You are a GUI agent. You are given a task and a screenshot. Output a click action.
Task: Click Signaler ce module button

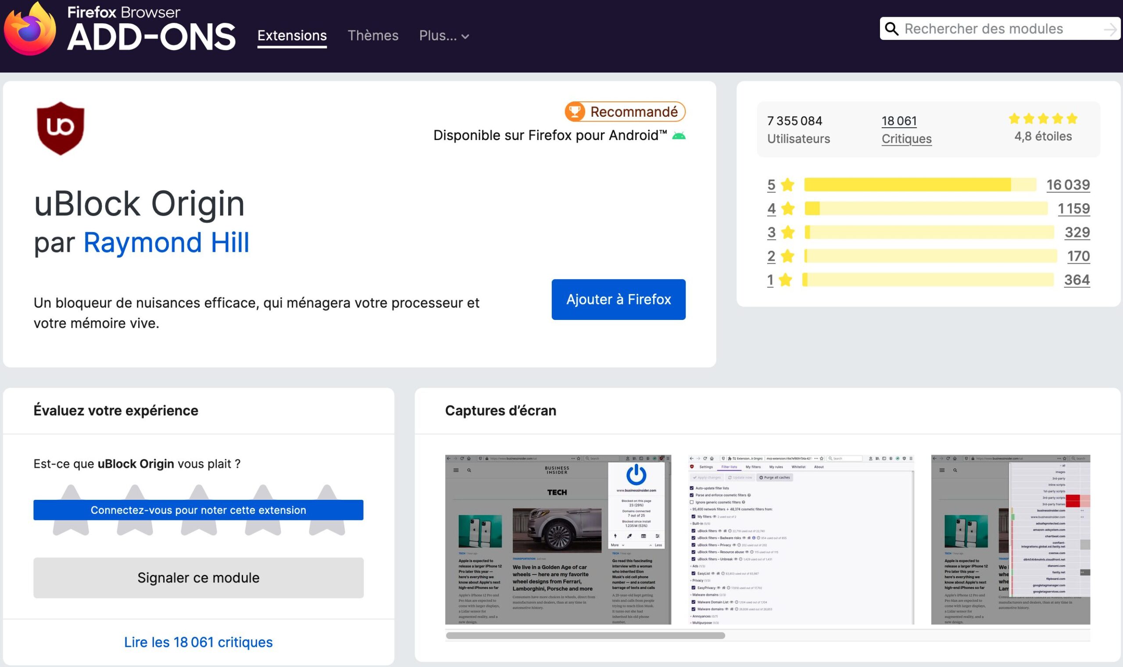199,577
